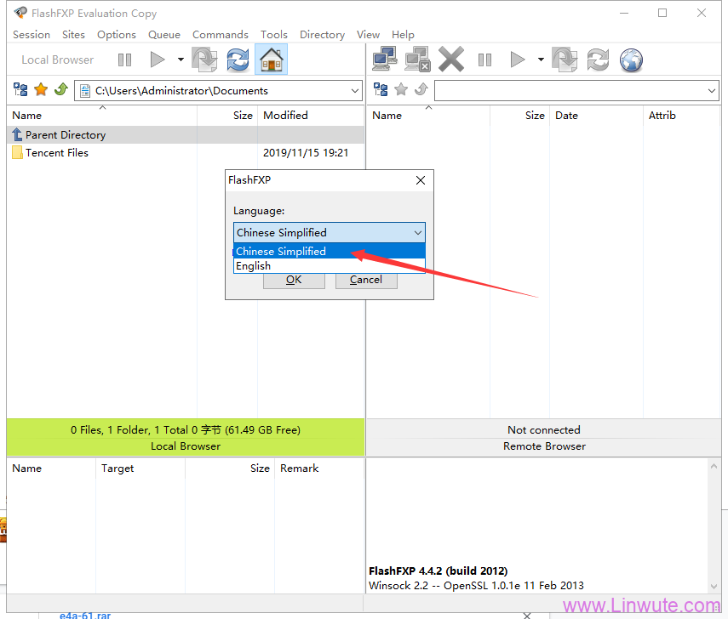Click the home folder icon in local toolbar

[271, 60]
